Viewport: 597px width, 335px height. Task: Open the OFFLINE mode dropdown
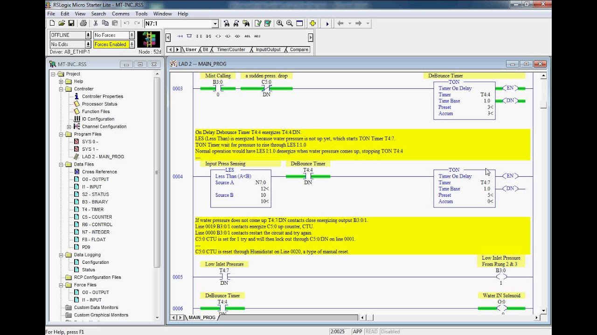pyautogui.click(x=88, y=35)
